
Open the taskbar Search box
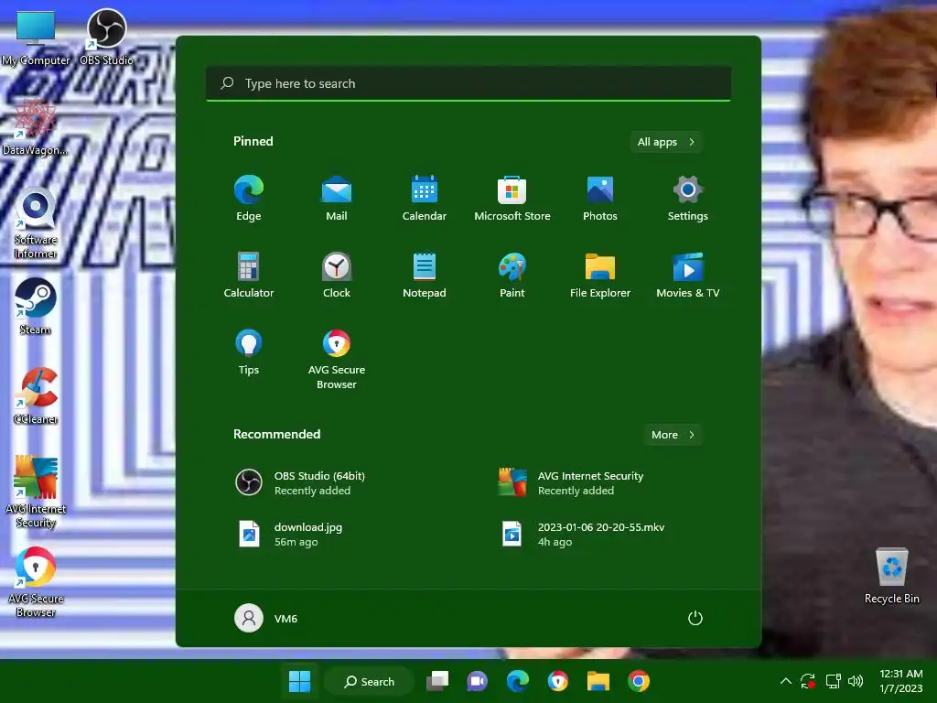(x=370, y=681)
